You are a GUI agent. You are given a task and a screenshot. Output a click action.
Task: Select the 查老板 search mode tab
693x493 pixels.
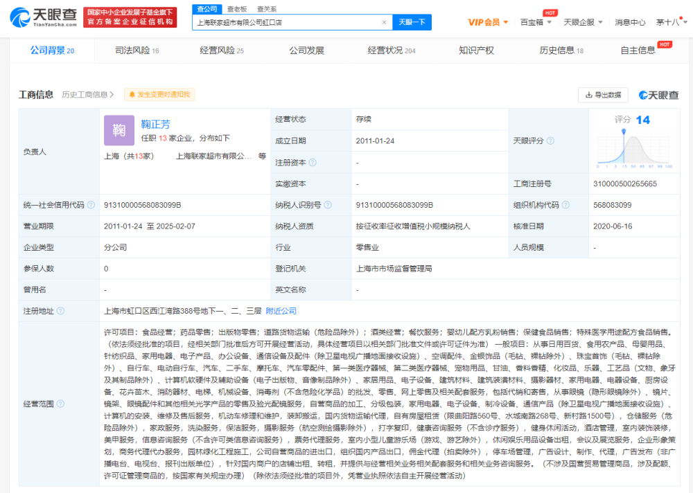tap(237, 9)
